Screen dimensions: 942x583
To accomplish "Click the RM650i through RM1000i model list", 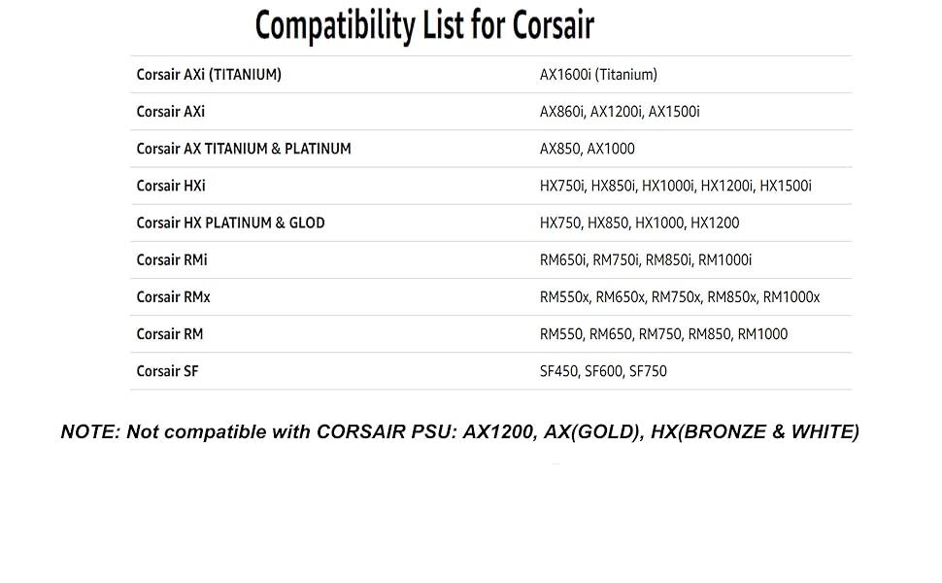I will tap(646, 259).
